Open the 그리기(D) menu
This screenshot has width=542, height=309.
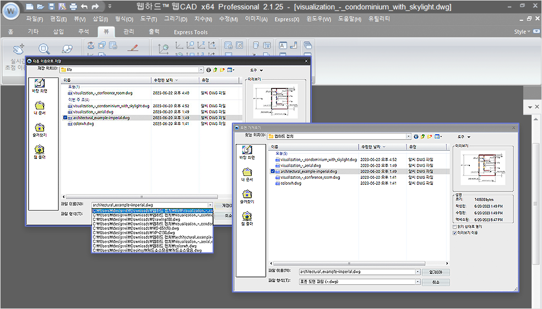(x=176, y=19)
